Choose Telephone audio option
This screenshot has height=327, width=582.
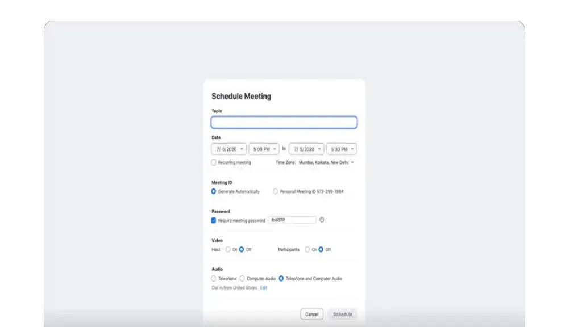tap(214, 279)
